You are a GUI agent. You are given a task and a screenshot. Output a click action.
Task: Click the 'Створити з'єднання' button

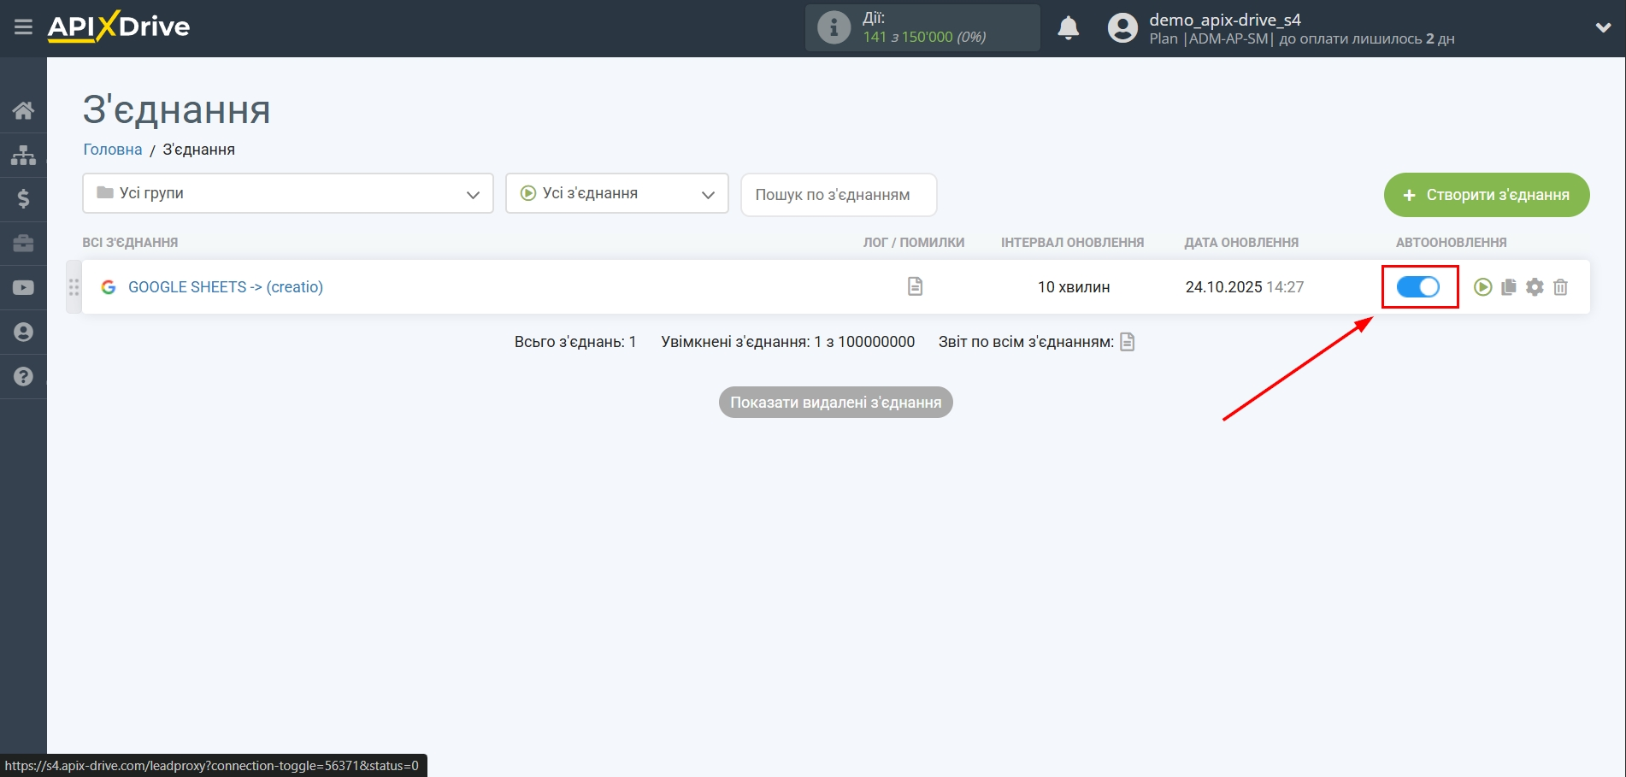pos(1486,195)
